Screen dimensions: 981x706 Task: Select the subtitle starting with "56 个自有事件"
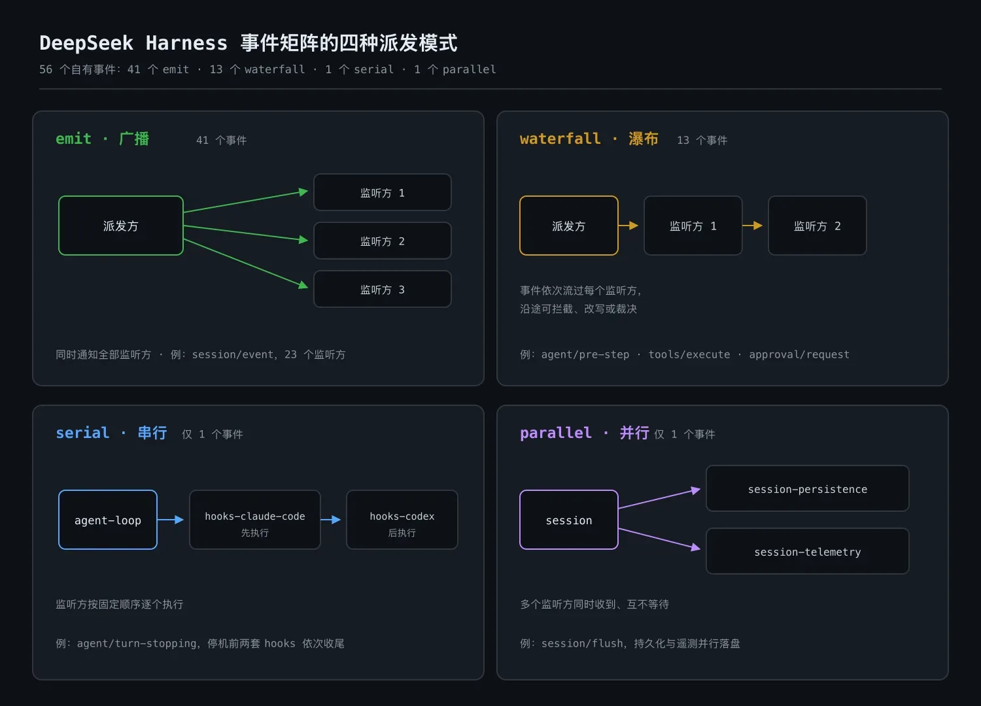point(267,69)
